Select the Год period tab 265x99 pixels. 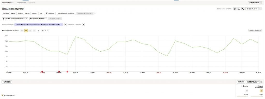pos(41,13)
